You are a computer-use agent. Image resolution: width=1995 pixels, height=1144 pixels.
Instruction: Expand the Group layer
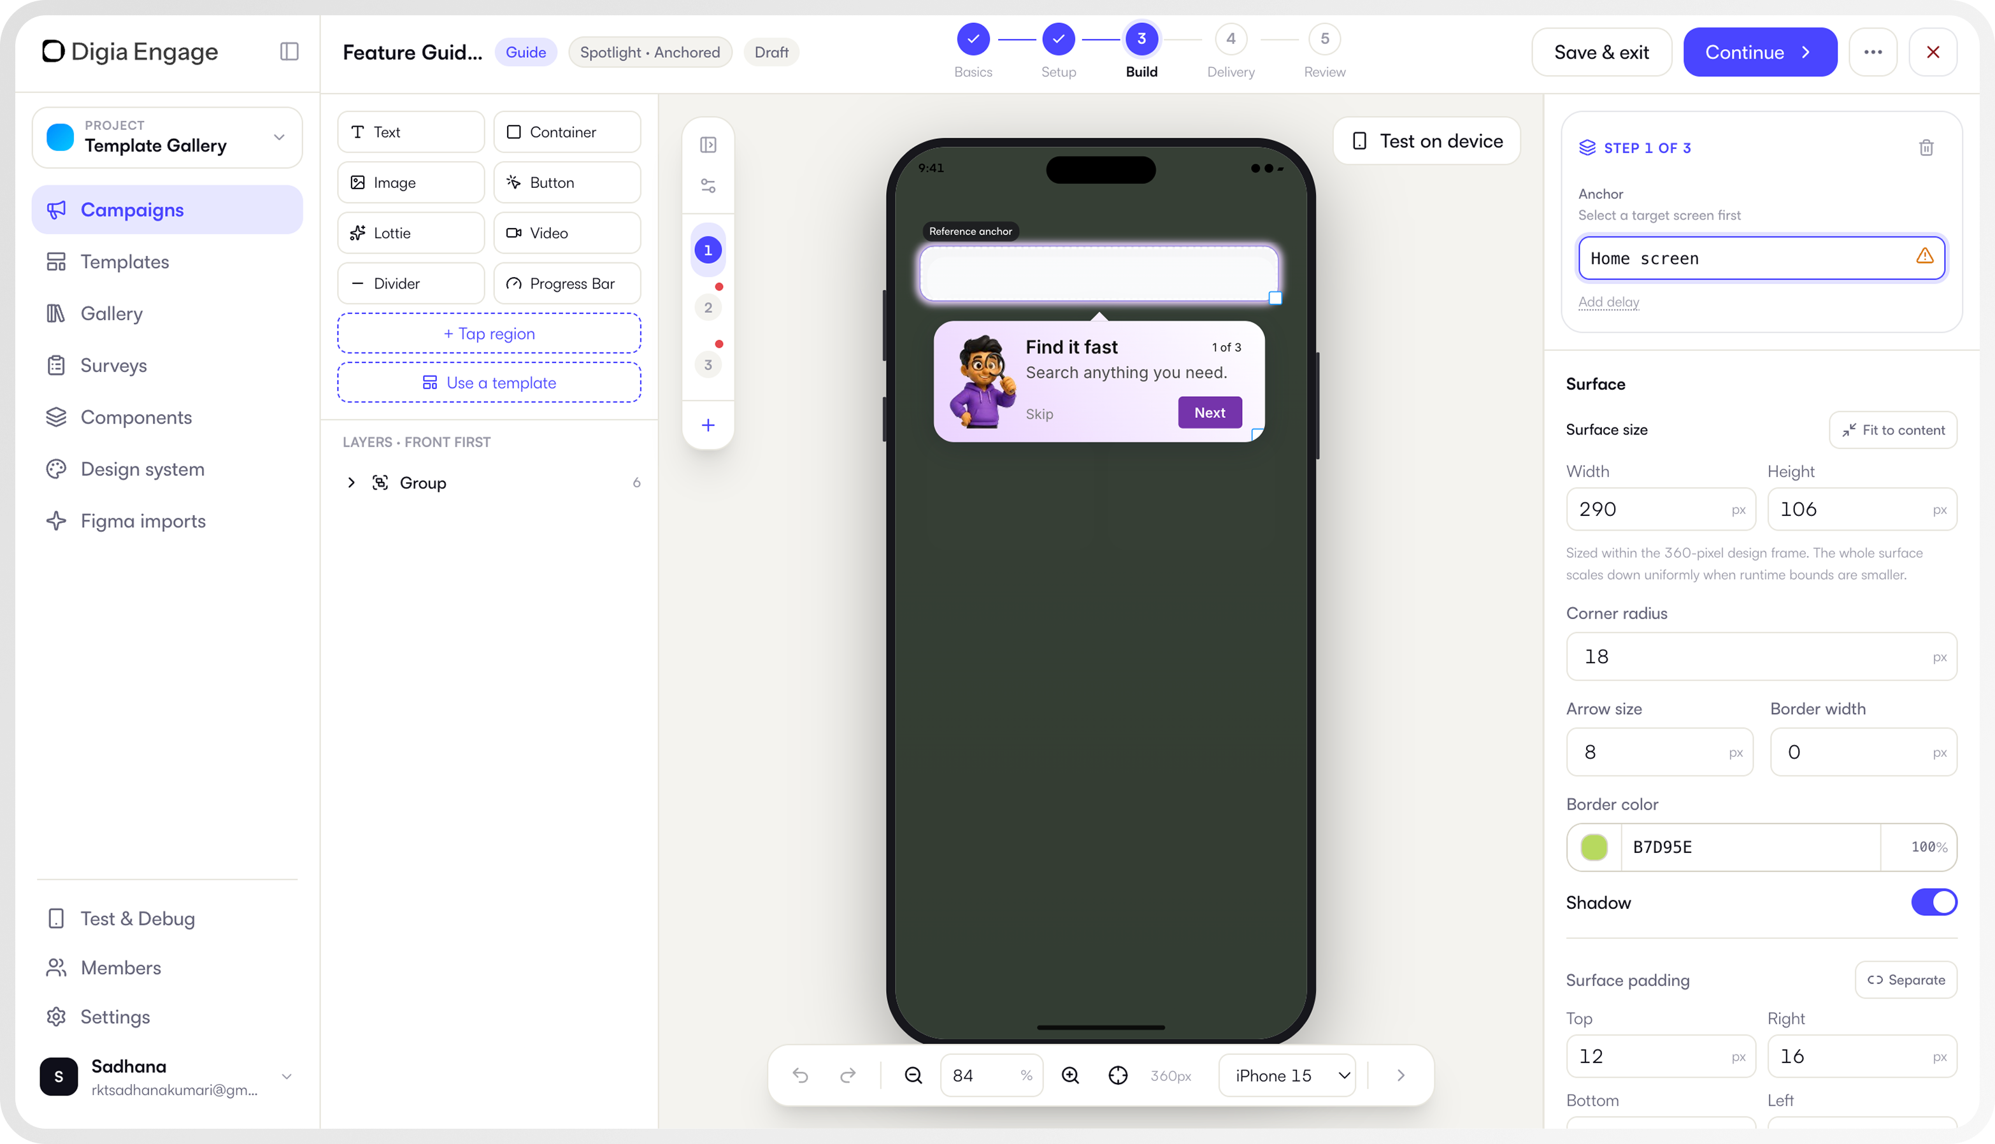click(351, 482)
